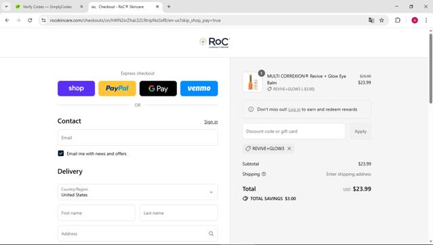Choose Google Pay express checkout

(x=158, y=88)
